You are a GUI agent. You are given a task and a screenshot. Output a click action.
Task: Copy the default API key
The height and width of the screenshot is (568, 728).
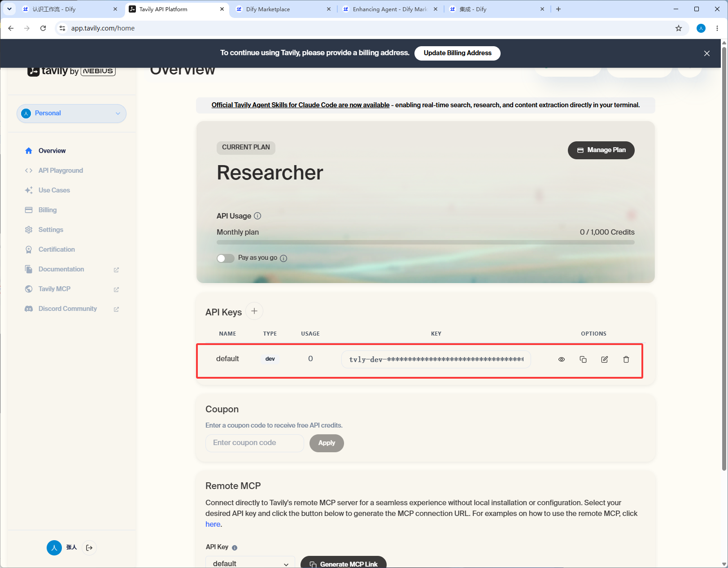tap(583, 359)
